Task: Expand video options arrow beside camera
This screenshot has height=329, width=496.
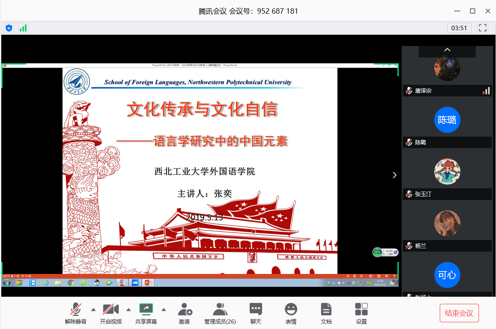Action: coord(128,309)
